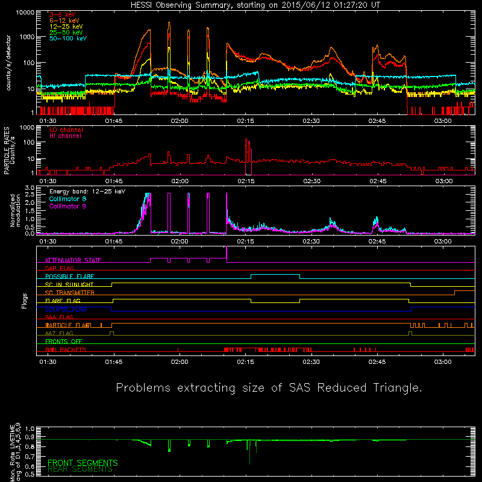Click the Normalized modulation axis label

[14, 210]
